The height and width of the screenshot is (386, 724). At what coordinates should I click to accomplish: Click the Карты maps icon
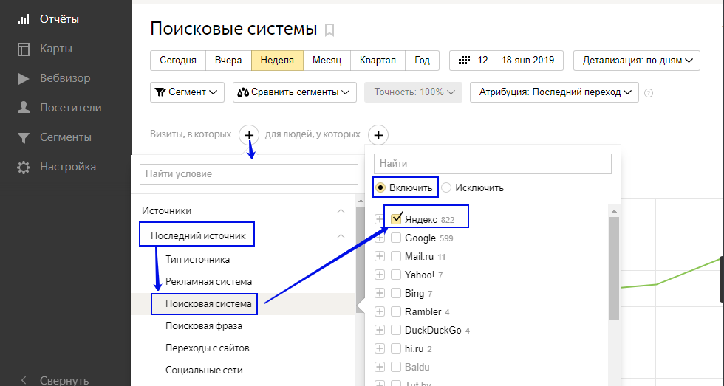point(24,49)
